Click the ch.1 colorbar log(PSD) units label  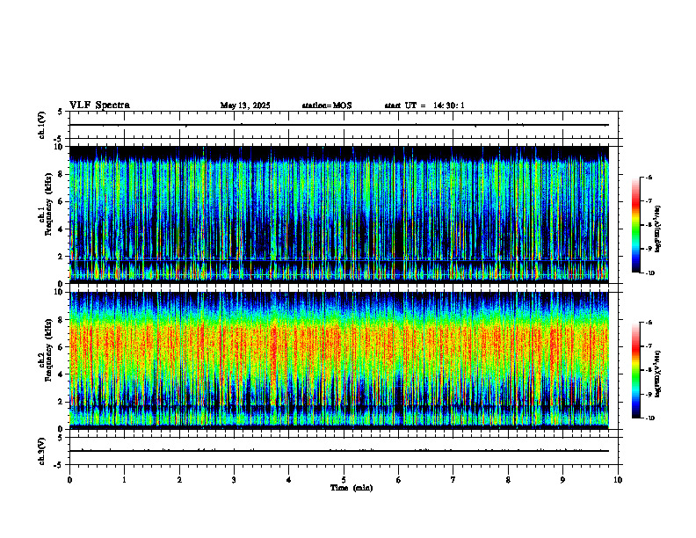[658, 229]
